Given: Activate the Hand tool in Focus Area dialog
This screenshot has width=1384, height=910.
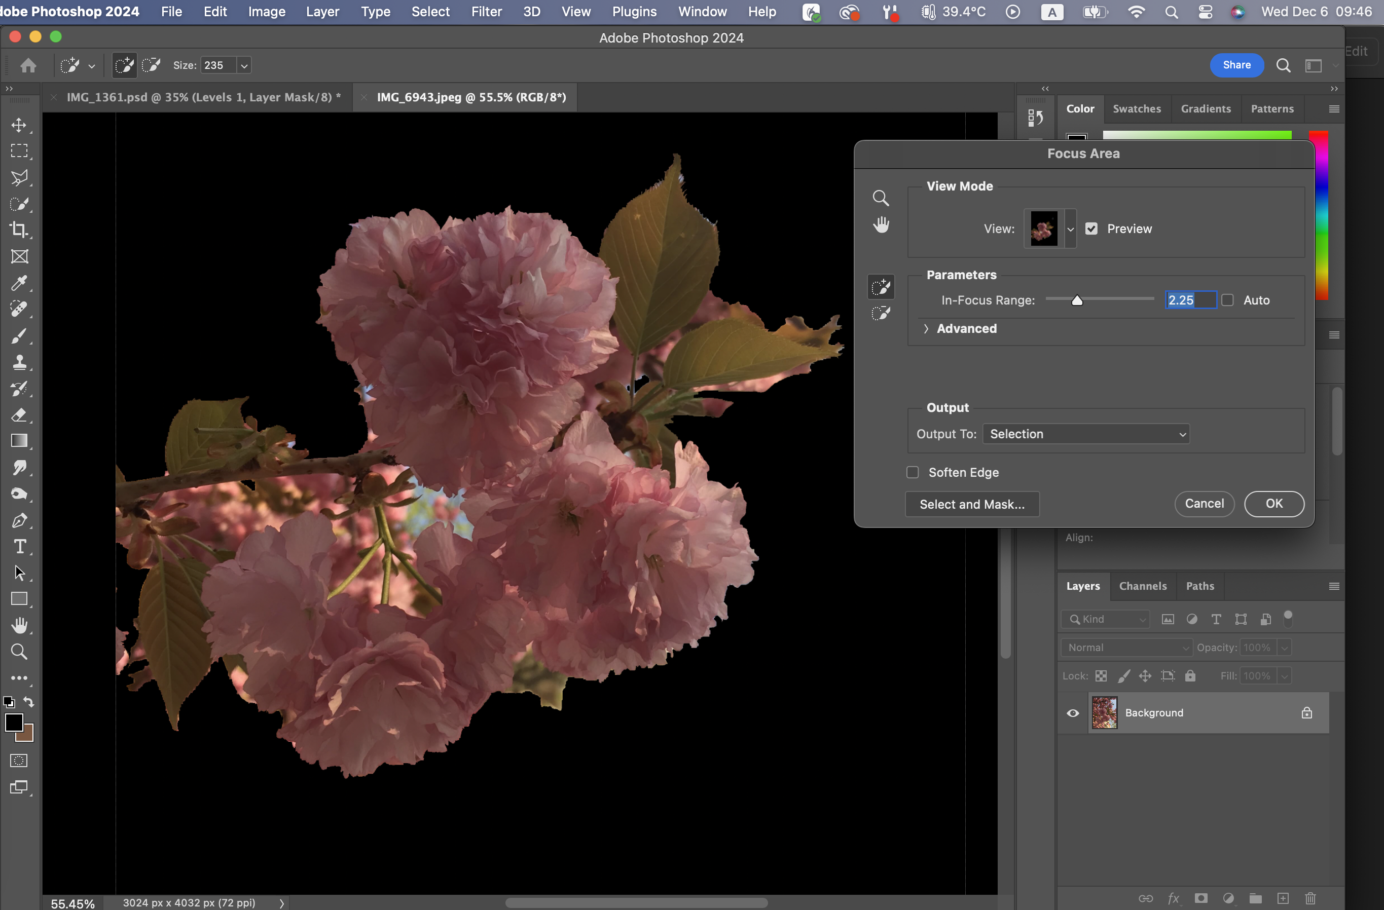Looking at the screenshot, I should (881, 224).
